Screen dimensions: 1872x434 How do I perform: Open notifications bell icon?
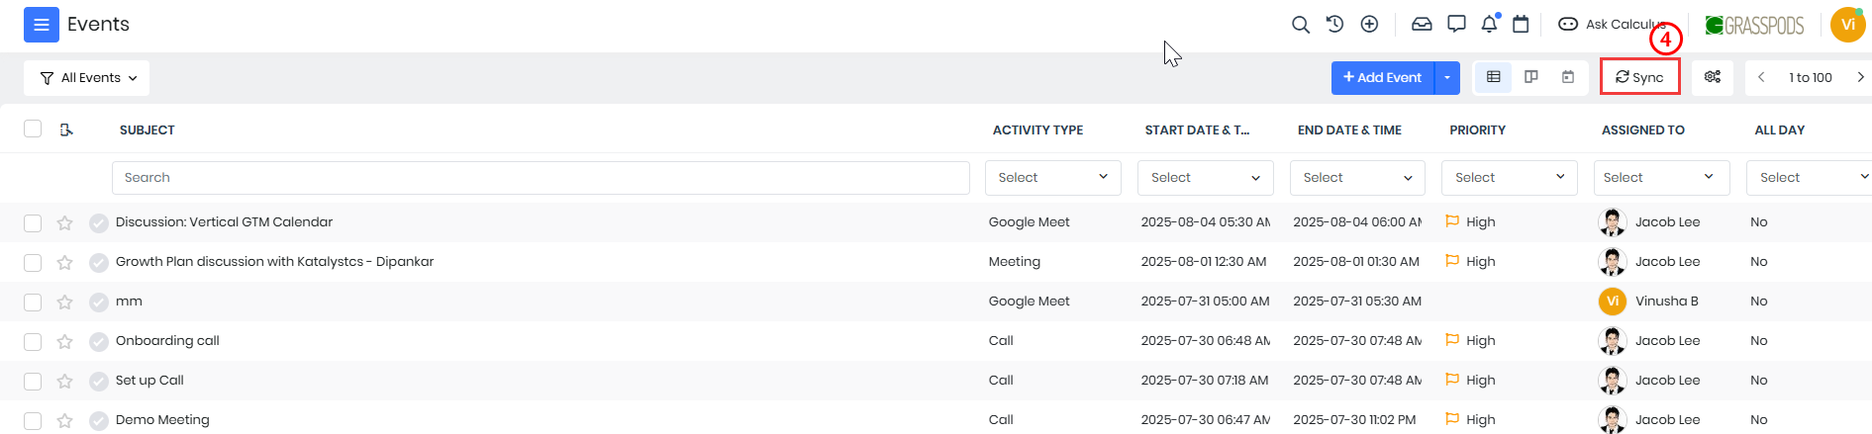point(1489,24)
